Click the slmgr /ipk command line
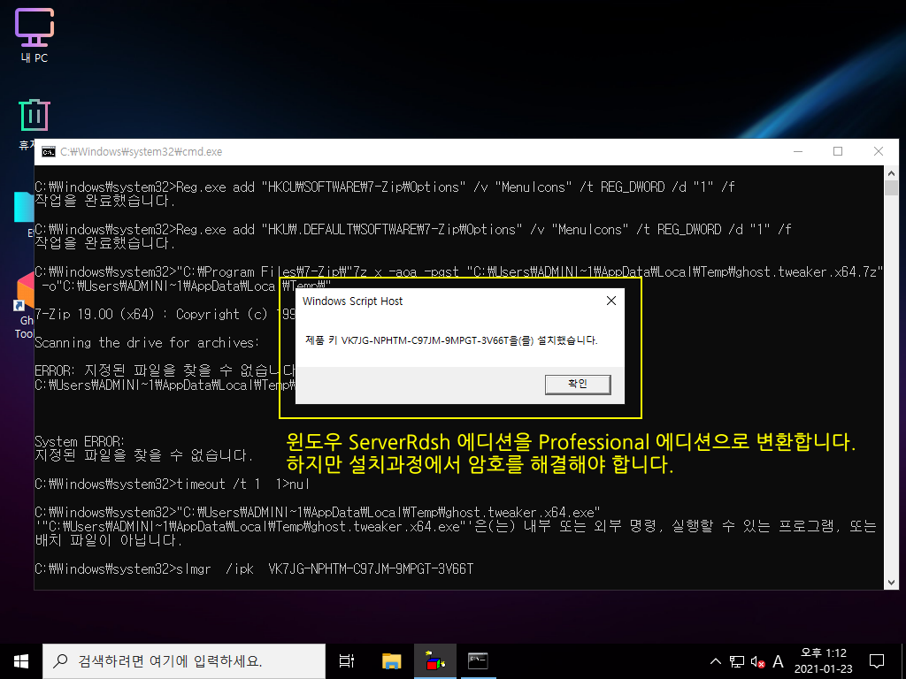The width and height of the screenshot is (906, 679). coord(254,568)
